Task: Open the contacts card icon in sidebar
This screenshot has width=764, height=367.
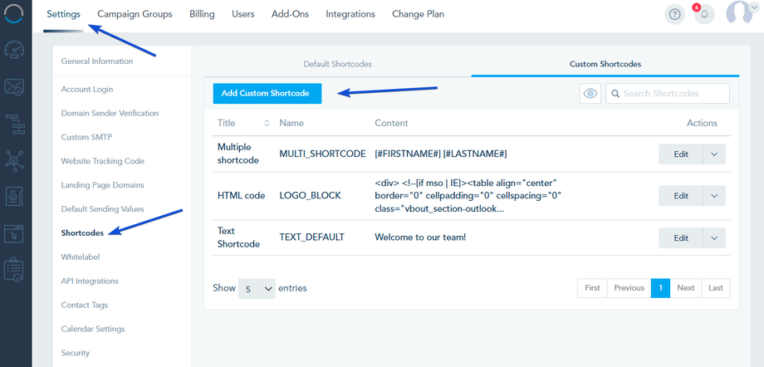Action: click(16, 197)
